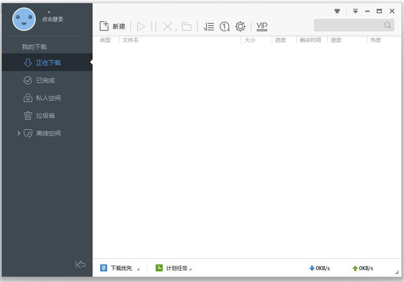
Task: Collapse the sidebar with arrow icon
Action: click(80, 264)
